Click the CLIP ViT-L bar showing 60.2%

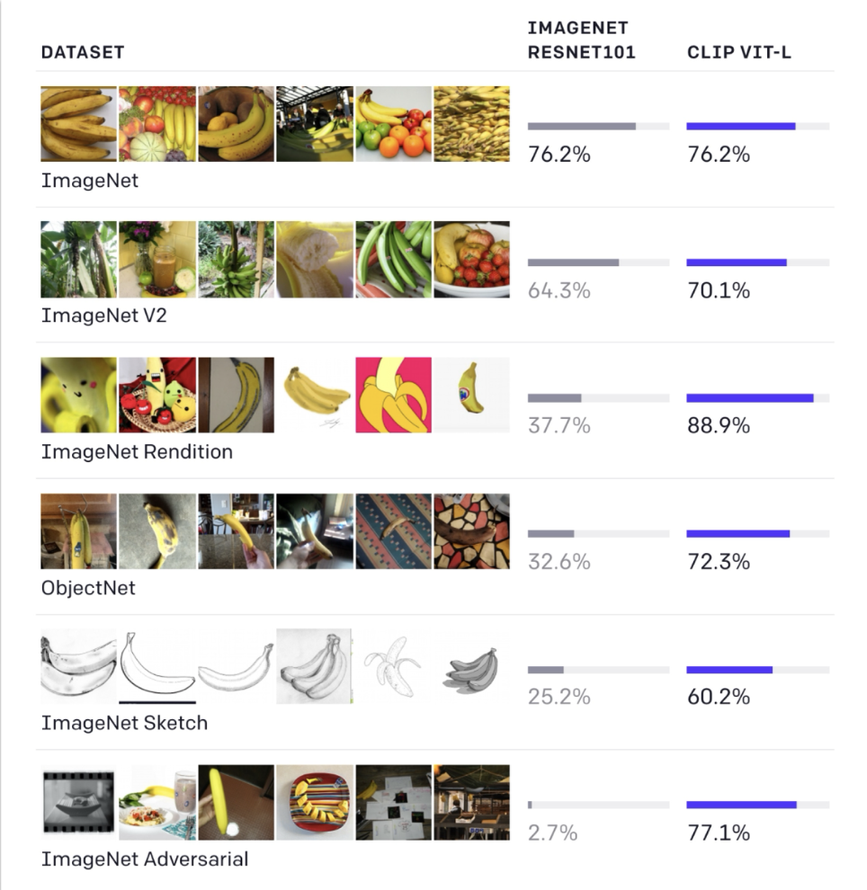point(757,670)
